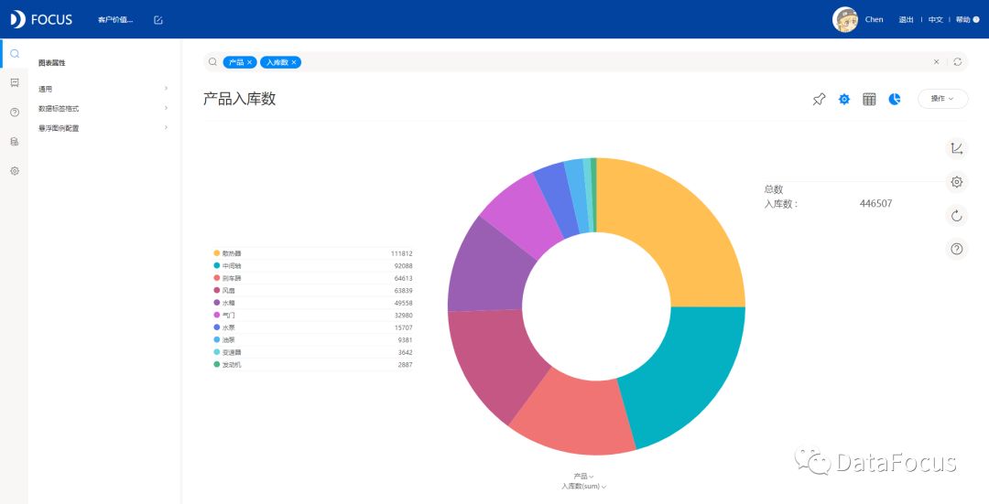Click the project name 客户价值...
Image resolution: width=989 pixels, height=504 pixels.
(x=115, y=20)
